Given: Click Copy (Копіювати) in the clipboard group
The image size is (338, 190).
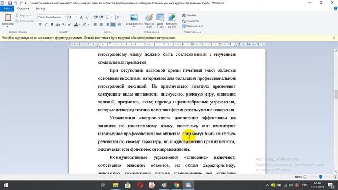Looking at the screenshot, I should (25, 21).
